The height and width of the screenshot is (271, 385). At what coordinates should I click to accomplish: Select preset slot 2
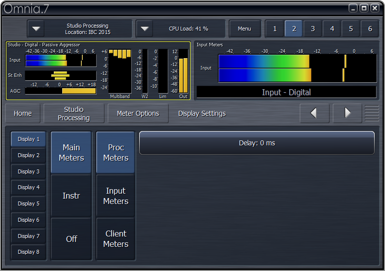294,29
